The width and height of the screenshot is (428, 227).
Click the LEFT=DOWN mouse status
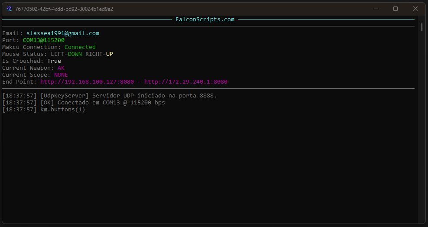(66, 54)
